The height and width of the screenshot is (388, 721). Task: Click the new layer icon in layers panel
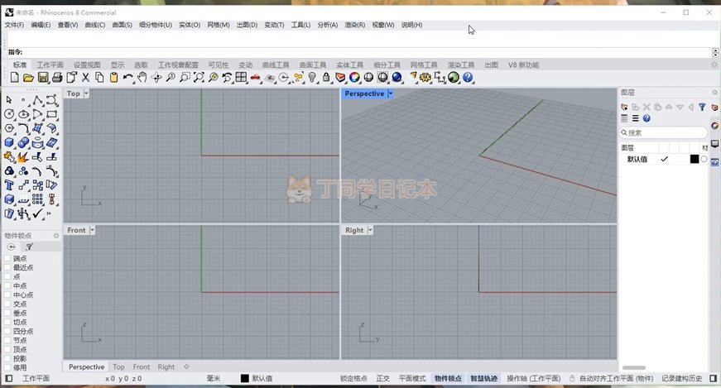[x=626, y=107]
